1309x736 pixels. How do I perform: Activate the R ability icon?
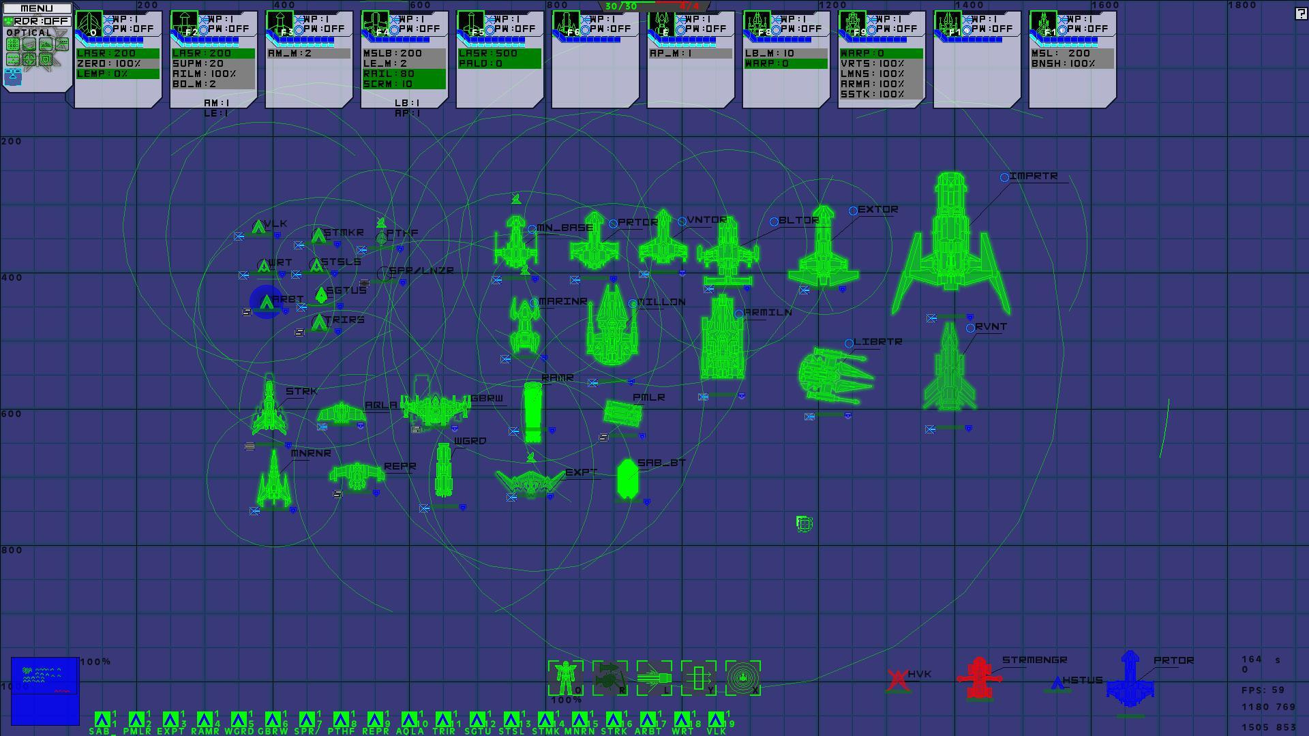[610, 678]
